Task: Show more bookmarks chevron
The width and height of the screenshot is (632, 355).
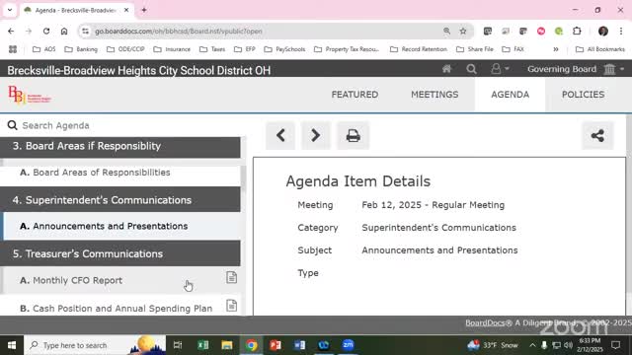Action: coord(556,49)
